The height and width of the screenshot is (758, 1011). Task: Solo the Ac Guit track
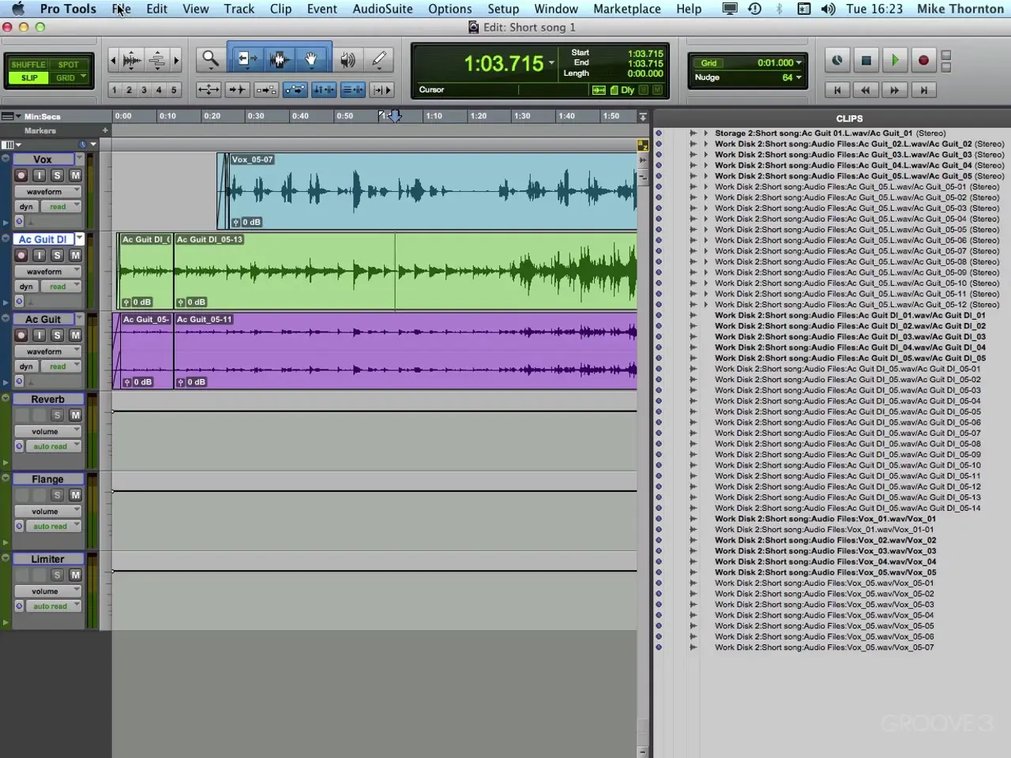57,335
